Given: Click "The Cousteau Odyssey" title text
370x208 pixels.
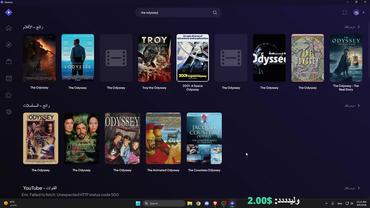Looking at the screenshot, I should coord(204,170).
